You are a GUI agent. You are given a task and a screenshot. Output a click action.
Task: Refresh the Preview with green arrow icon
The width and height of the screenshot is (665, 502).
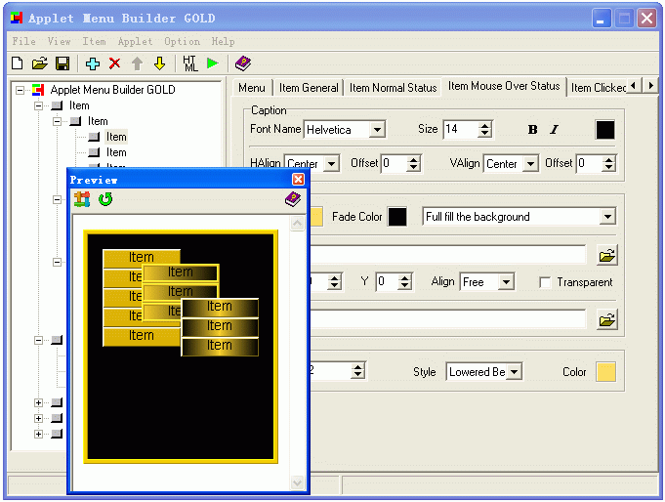[x=105, y=199]
